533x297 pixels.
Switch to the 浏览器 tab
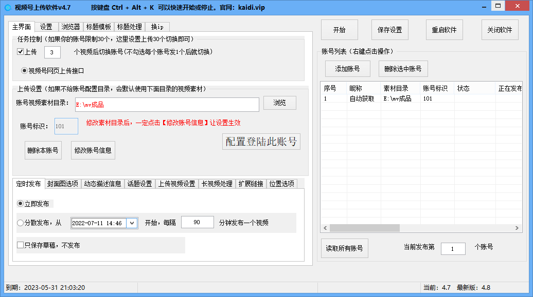[70, 27]
